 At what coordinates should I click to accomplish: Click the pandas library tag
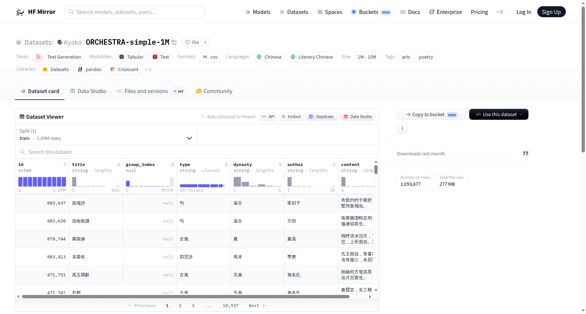90,70
